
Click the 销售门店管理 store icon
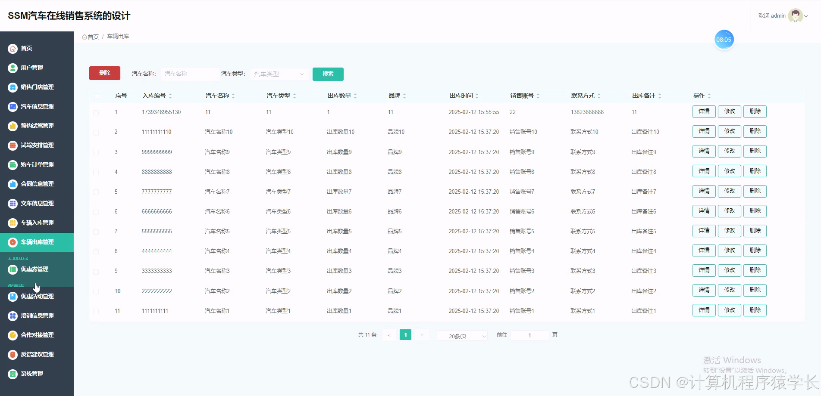tap(13, 87)
